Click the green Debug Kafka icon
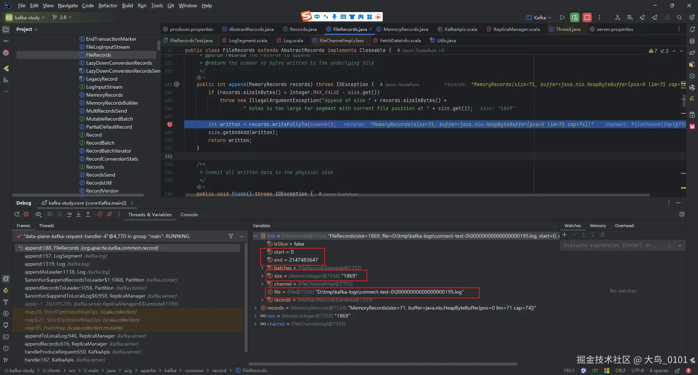Image resolution: width=698 pixels, height=375 pixels. coord(575,17)
